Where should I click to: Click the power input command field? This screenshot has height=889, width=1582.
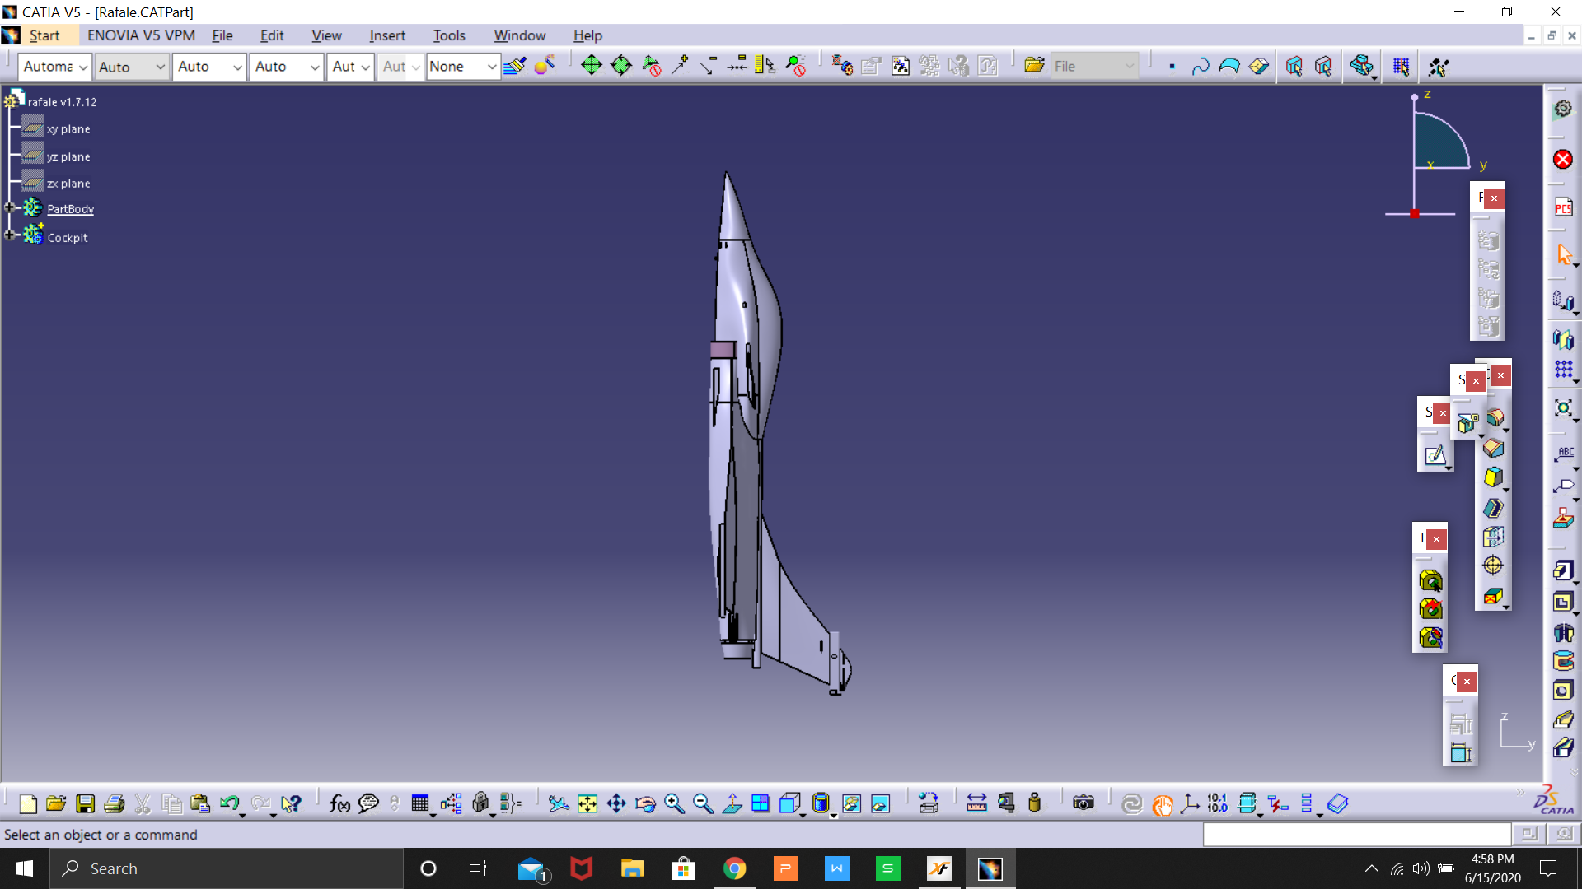[1356, 835]
